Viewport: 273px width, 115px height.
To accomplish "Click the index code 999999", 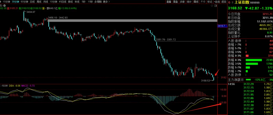I will 255,3.
